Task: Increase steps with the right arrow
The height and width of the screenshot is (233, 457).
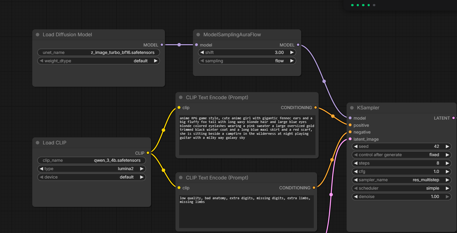Action: click(447, 163)
